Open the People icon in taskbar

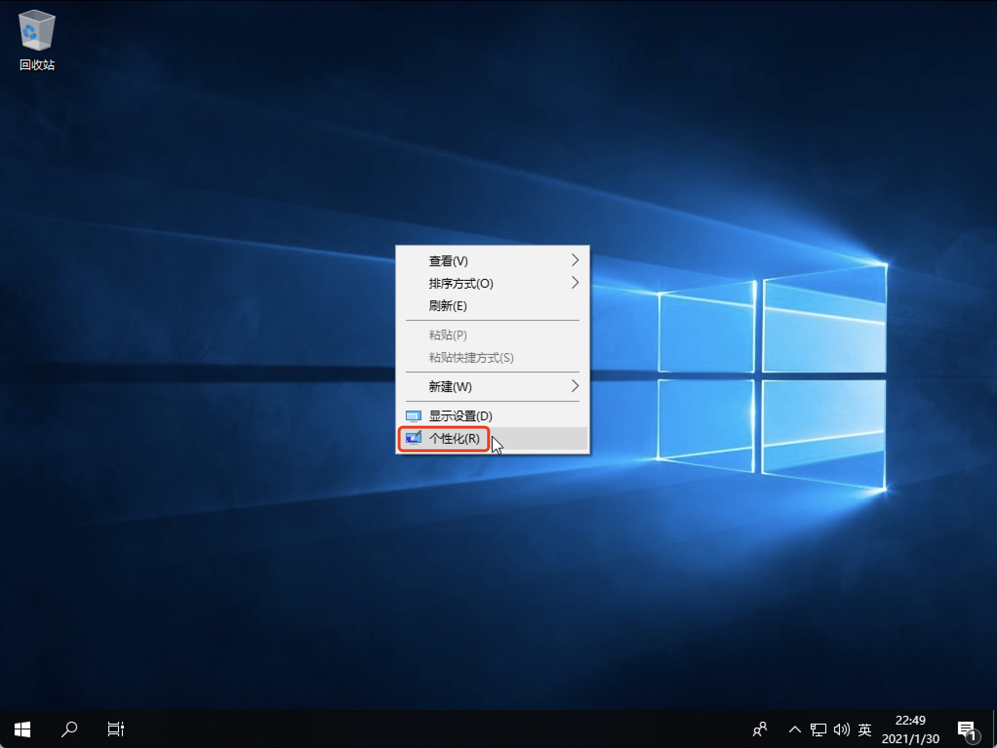(x=760, y=729)
